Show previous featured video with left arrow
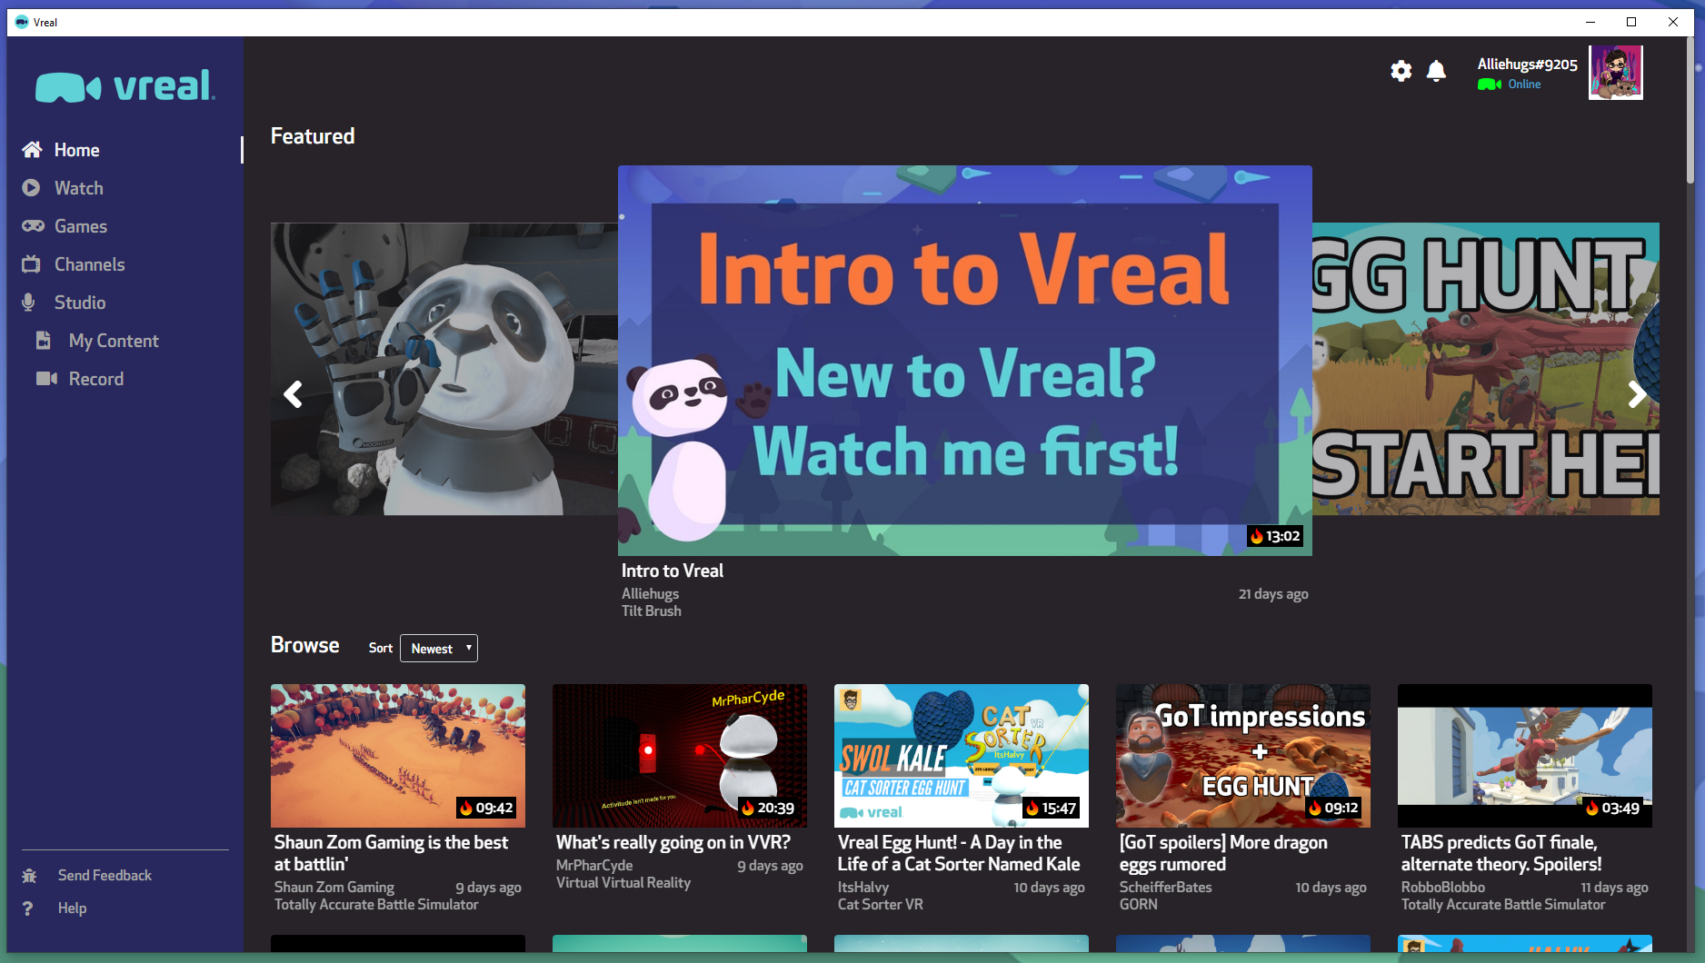Screen dimensions: 1705x963 [293, 394]
